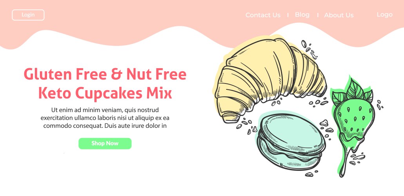Click the divider between Blog and About Us

point(318,15)
